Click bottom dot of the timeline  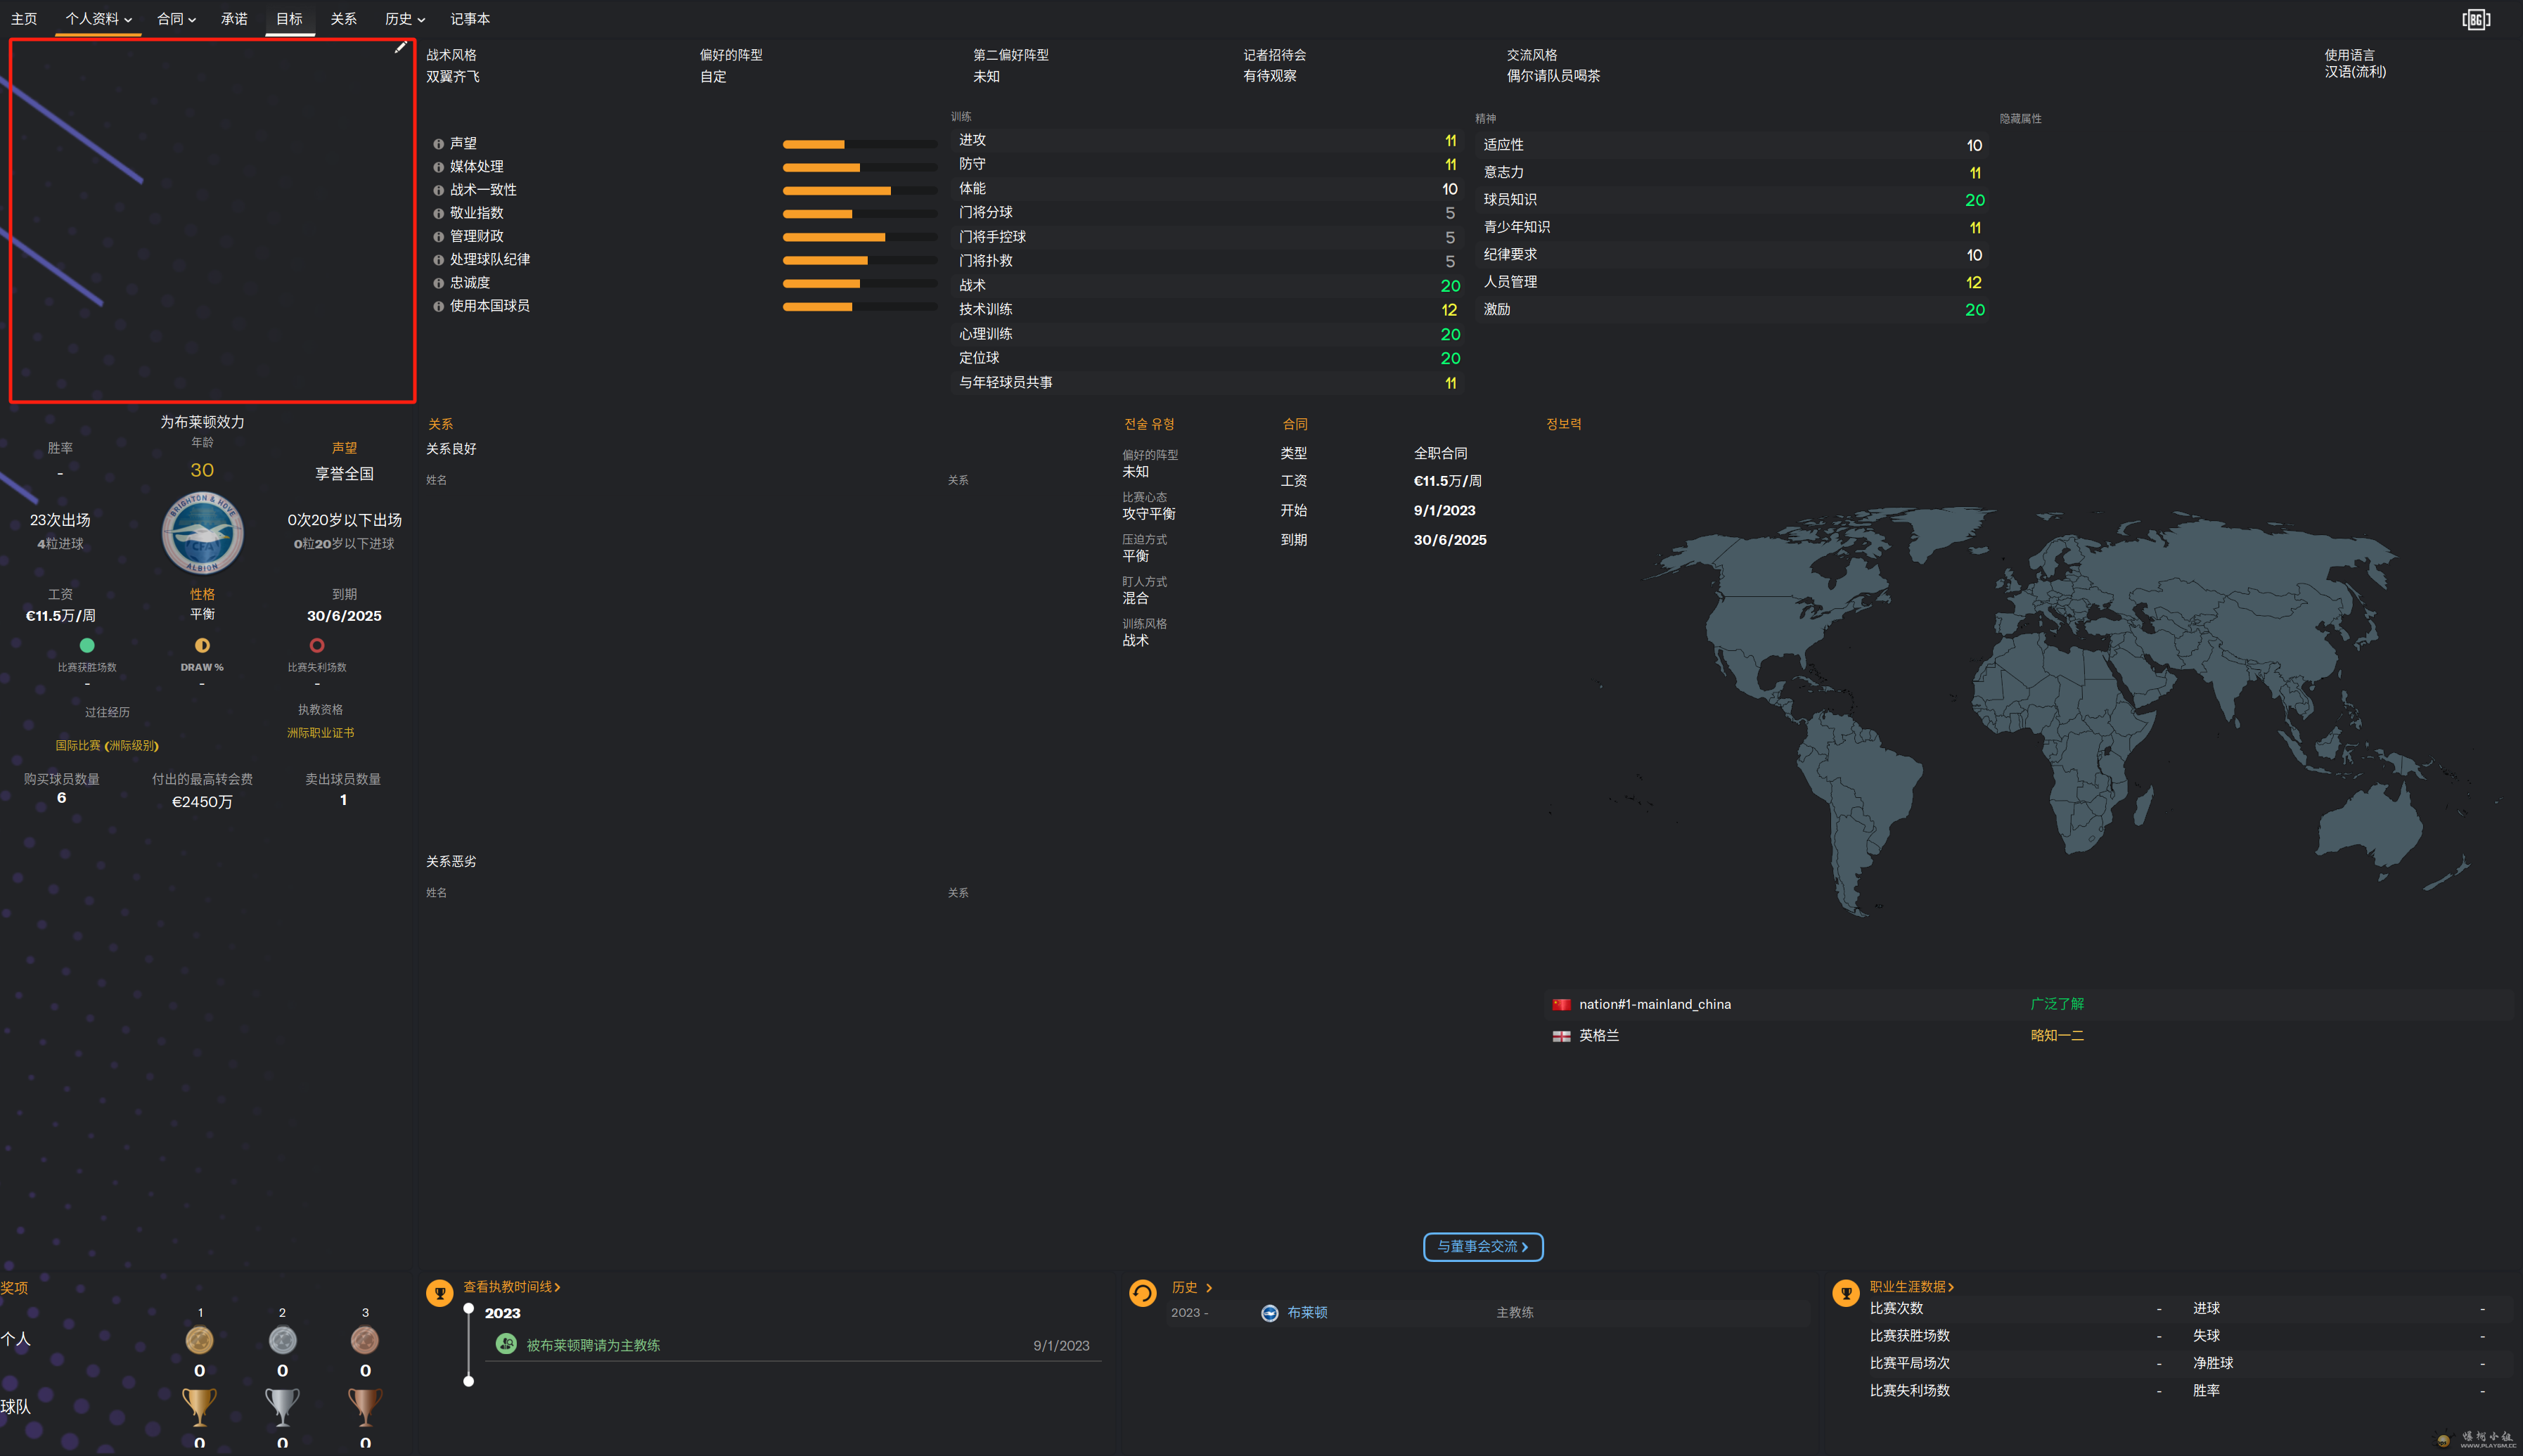click(468, 1381)
